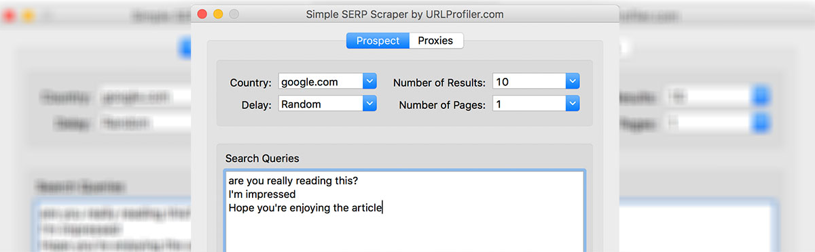Open the Number of Pages arrow

[573, 104]
